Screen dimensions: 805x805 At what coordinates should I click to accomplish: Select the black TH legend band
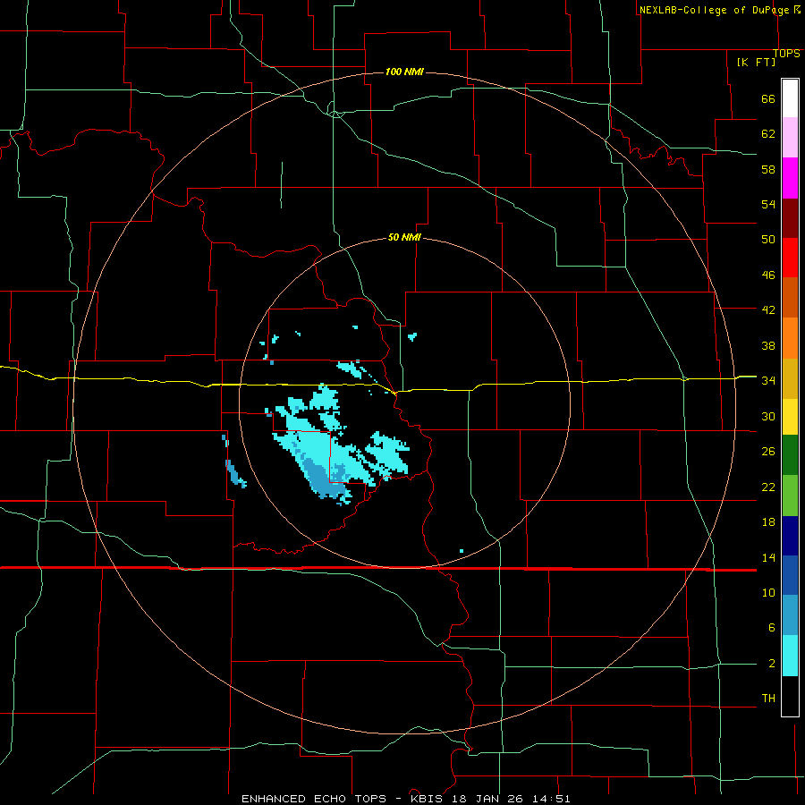pyautogui.click(x=790, y=696)
